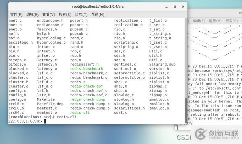Click the file name hyperloglog.c
This screenshot has width=242, height=144.
[x=51, y=38]
